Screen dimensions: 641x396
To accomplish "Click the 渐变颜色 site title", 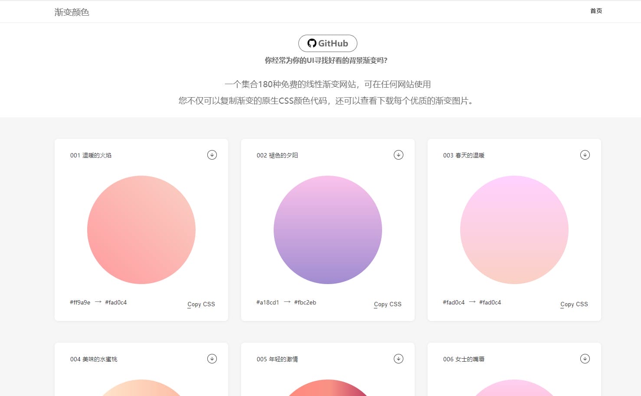I will click(x=72, y=12).
